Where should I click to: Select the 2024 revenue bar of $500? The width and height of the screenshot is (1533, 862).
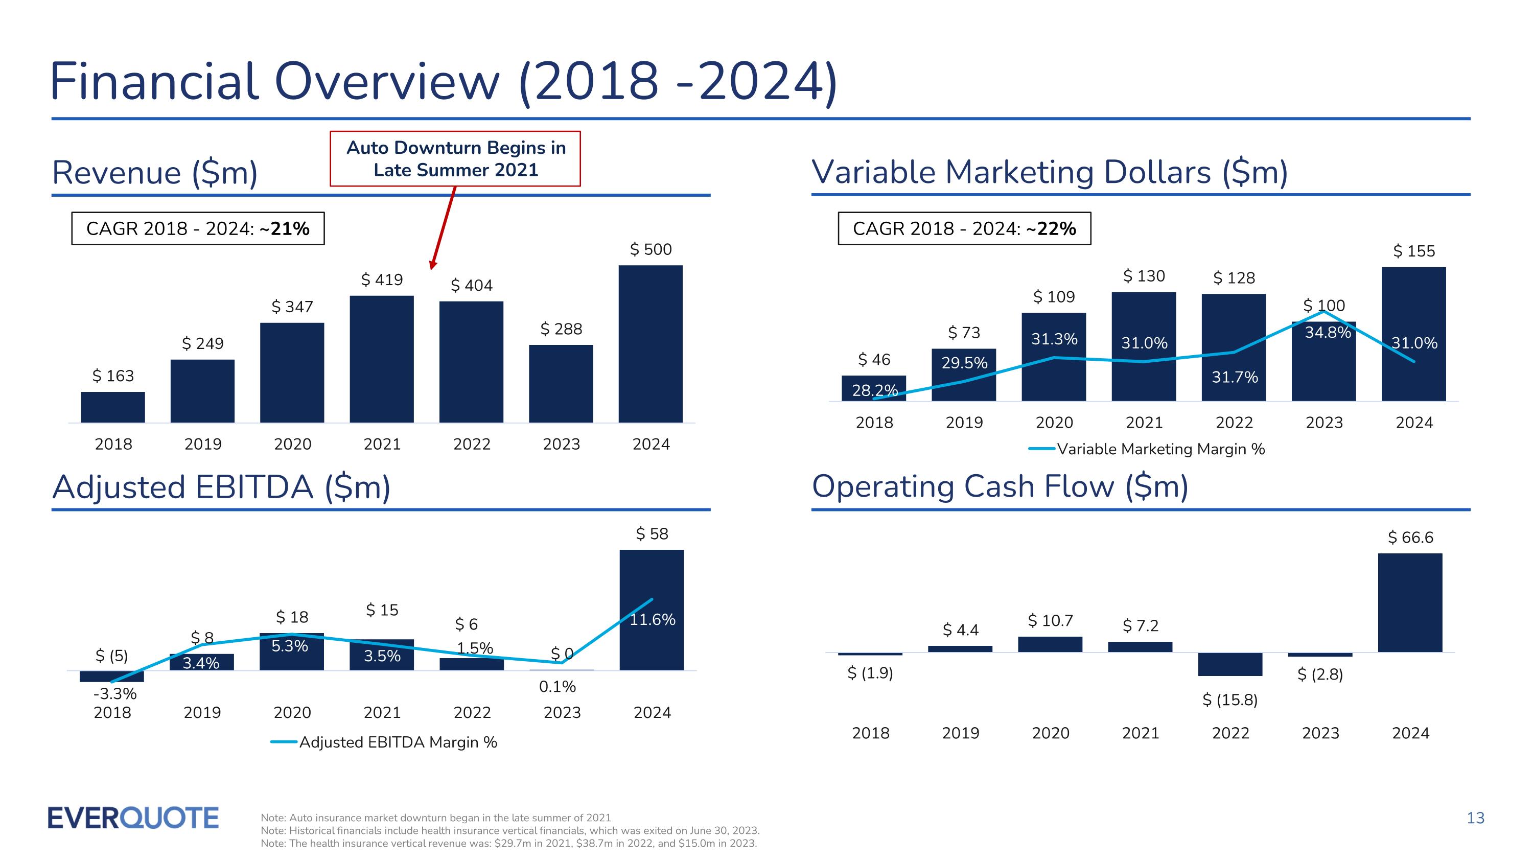[651, 344]
